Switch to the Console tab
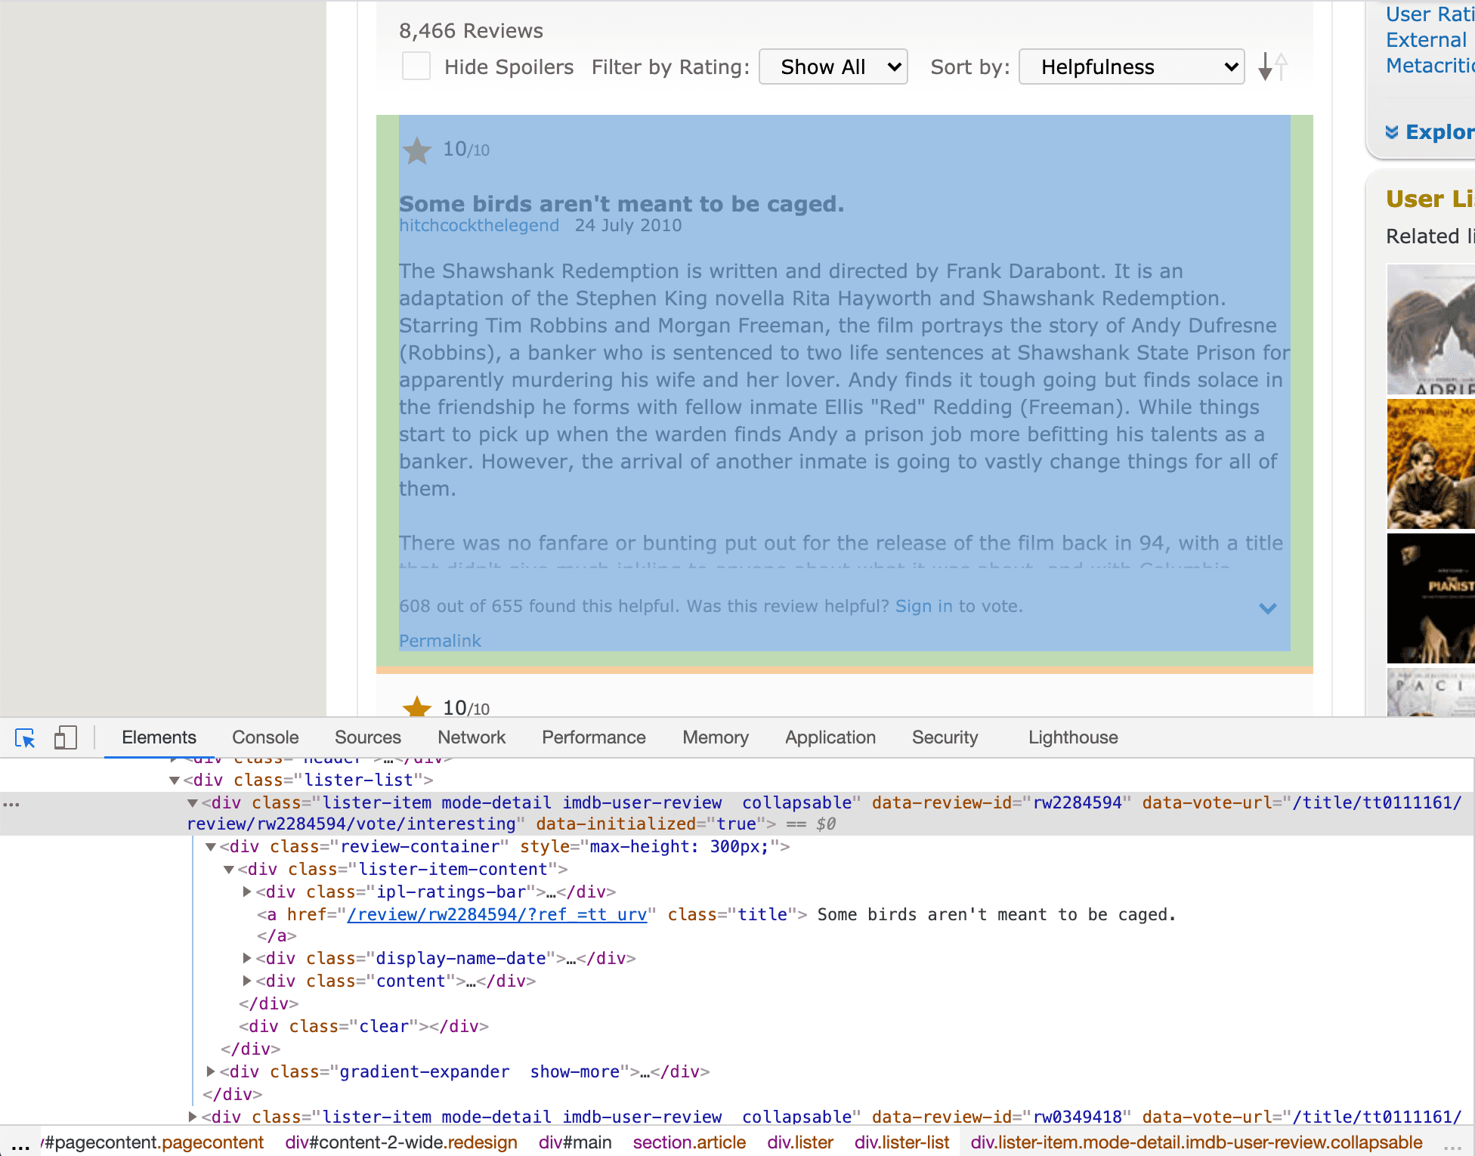Viewport: 1475px width, 1156px height. click(x=265, y=737)
